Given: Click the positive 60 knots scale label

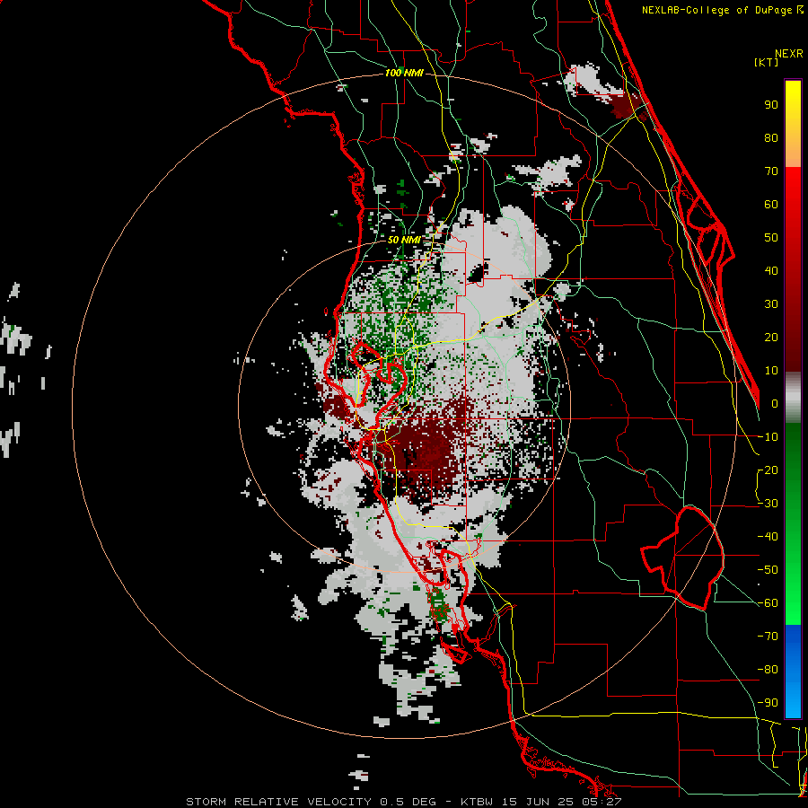Looking at the screenshot, I should tap(771, 204).
